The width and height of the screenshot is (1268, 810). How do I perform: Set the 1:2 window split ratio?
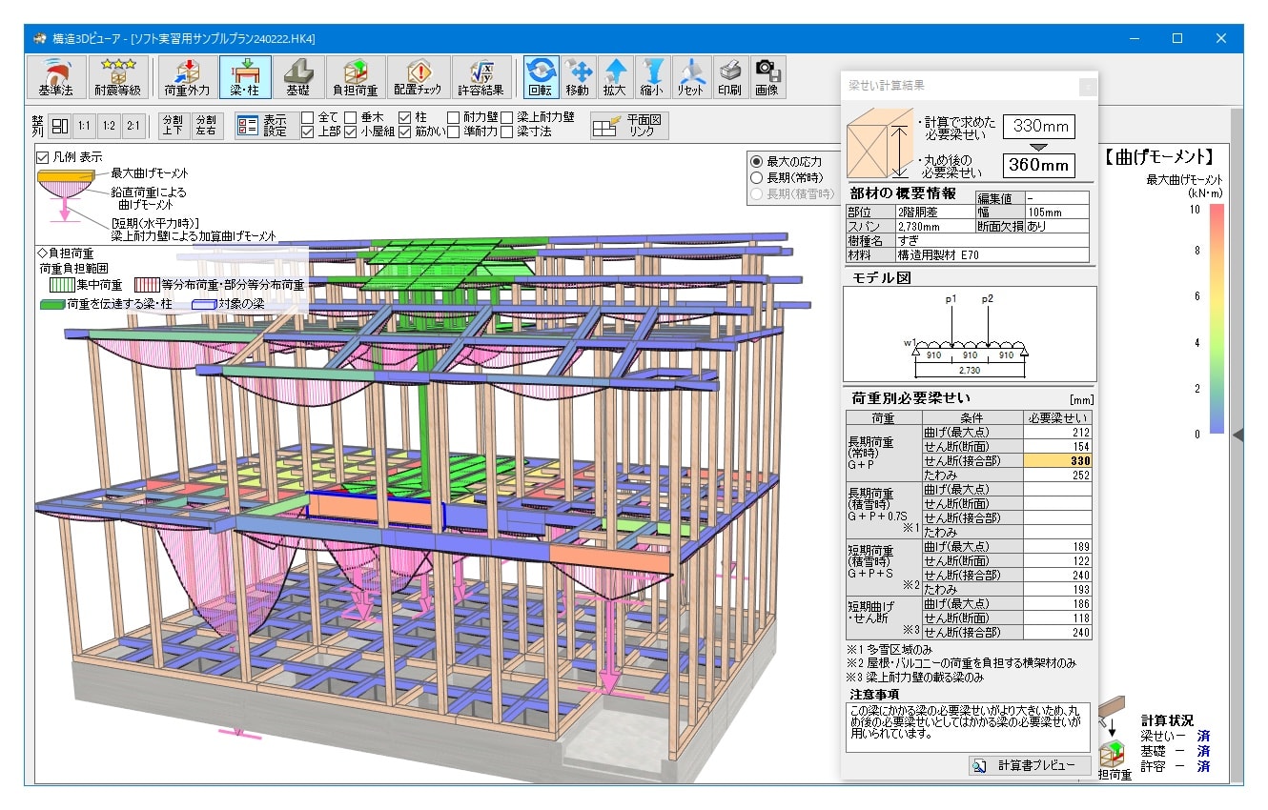pos(110,126)
